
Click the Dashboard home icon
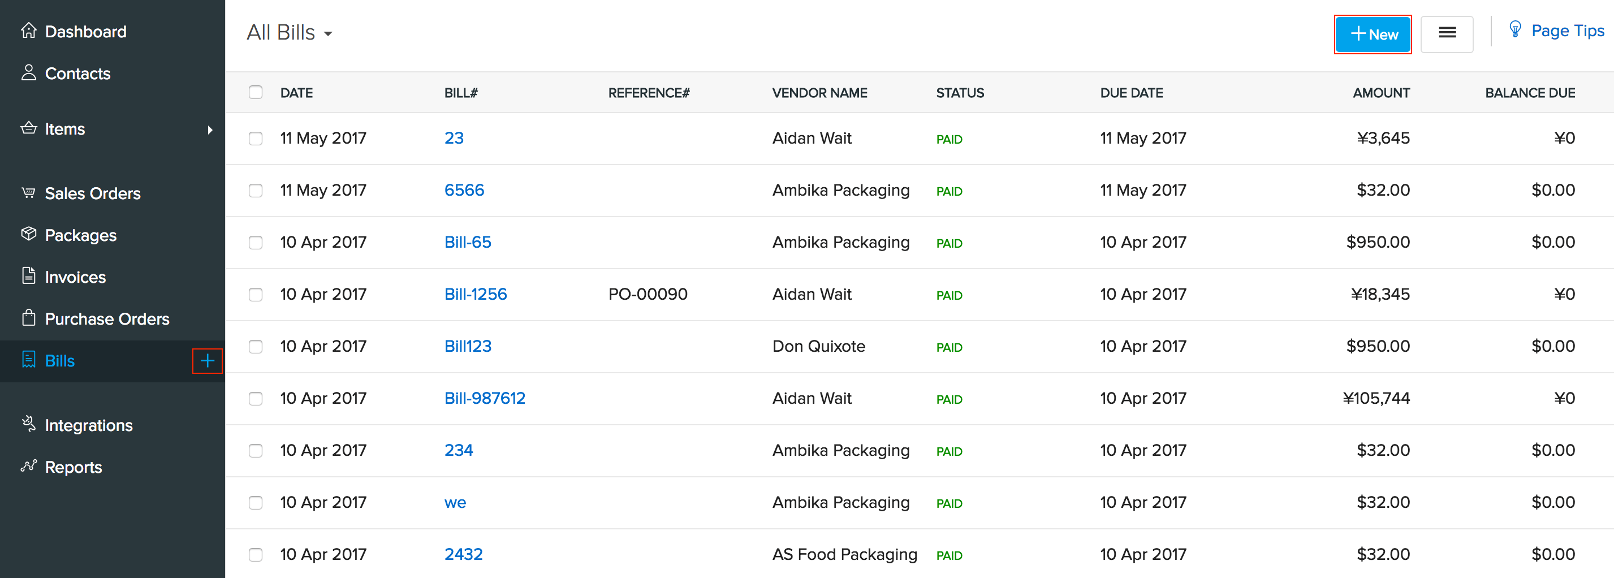pos(28,31)
